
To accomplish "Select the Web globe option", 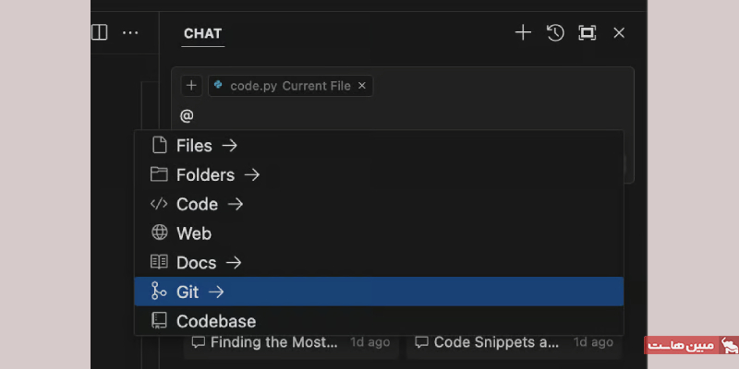I will [x=379, y=233].
